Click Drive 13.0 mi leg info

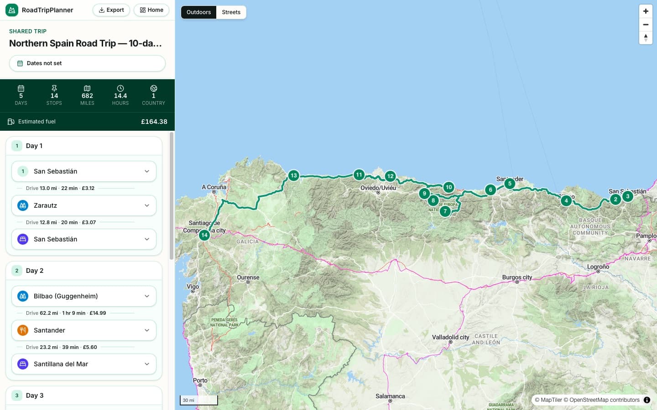(x=60, y=188)
